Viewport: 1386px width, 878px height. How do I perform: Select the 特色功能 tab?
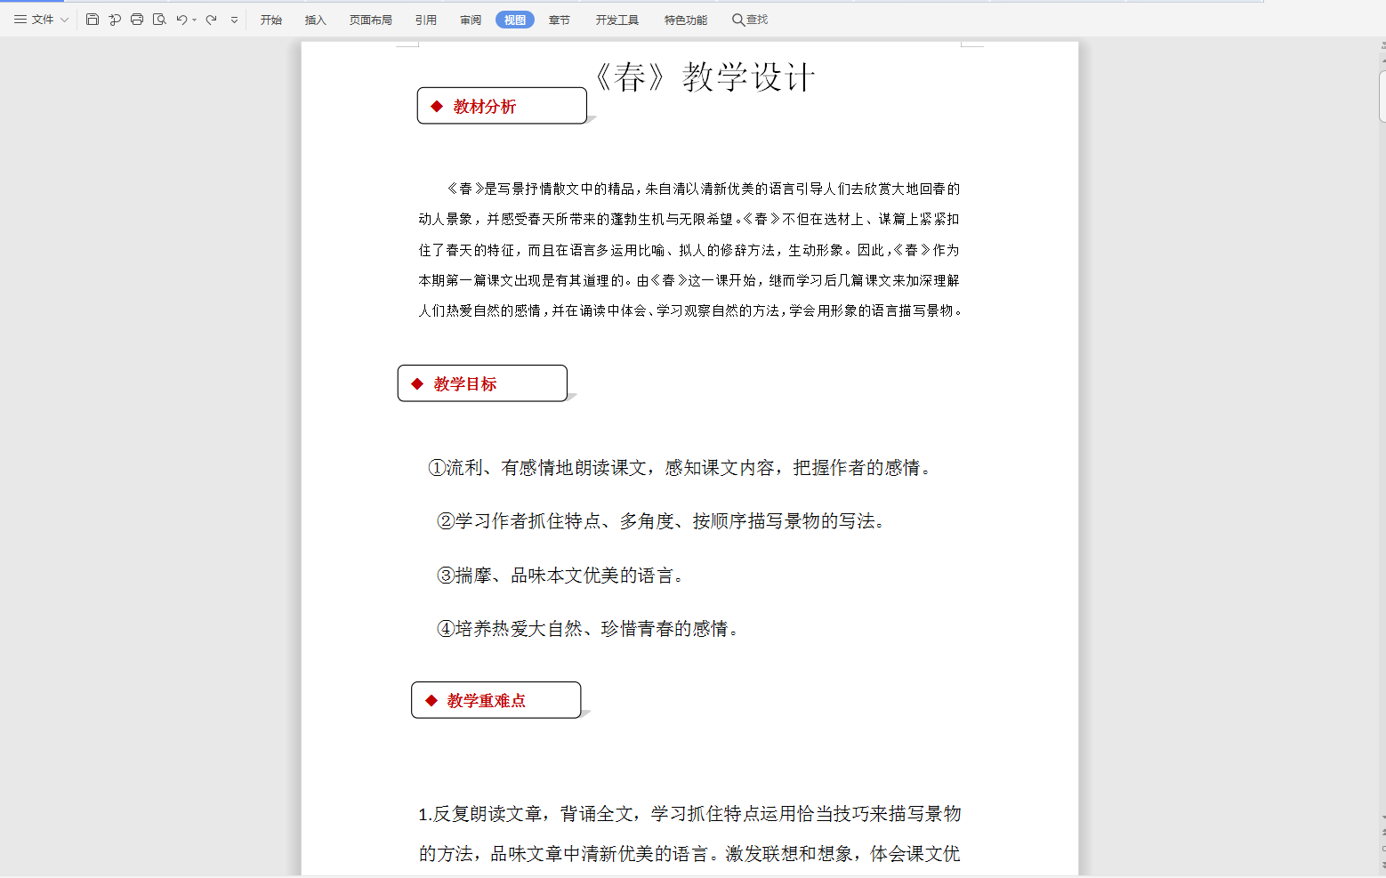(686, 20)
